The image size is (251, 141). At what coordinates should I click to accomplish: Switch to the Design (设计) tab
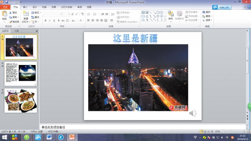tap(35, 7)
